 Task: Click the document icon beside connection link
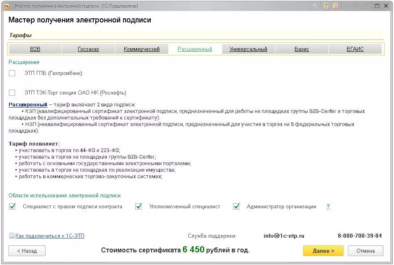pyautogui.click(x=11, y=236)
